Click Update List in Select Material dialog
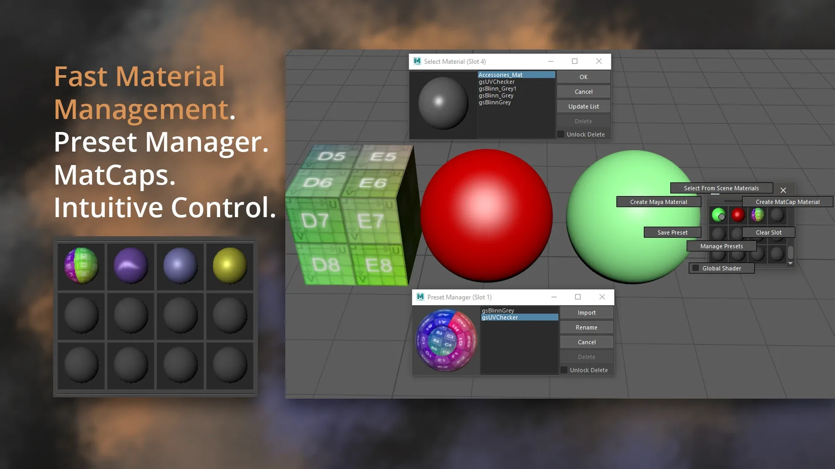The image size is (835, 469). coord(583,106)
